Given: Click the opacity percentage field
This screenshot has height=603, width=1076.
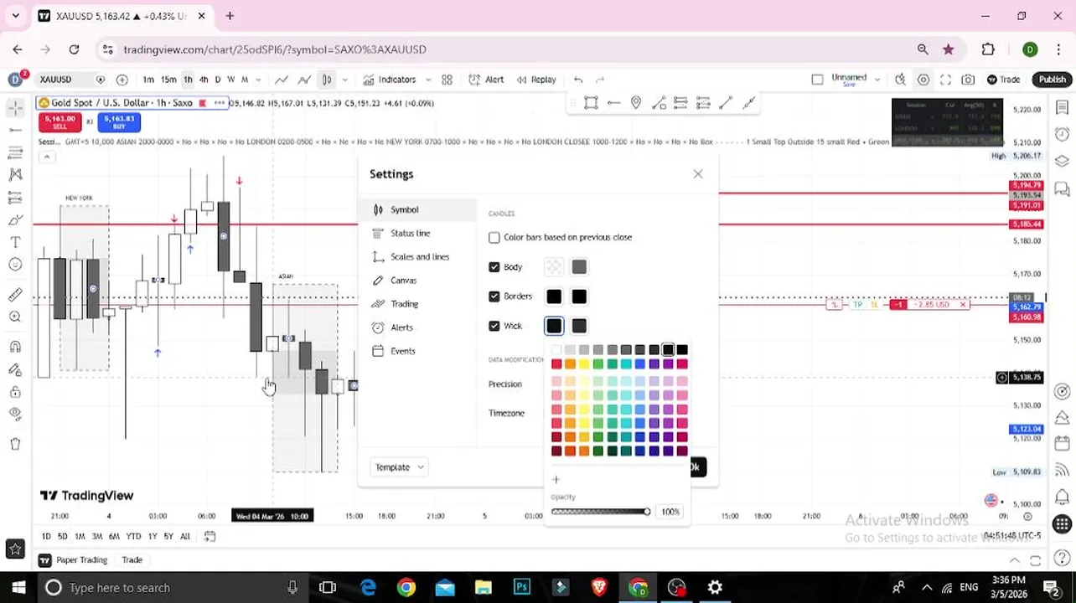Looking at the screenshot, I should tap(670, 512).
